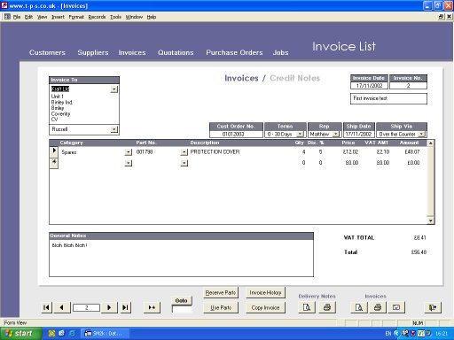Click the General Notes text area
Image resolution: width=454 pixels, height=340 pixels.
tap(181, 258)
